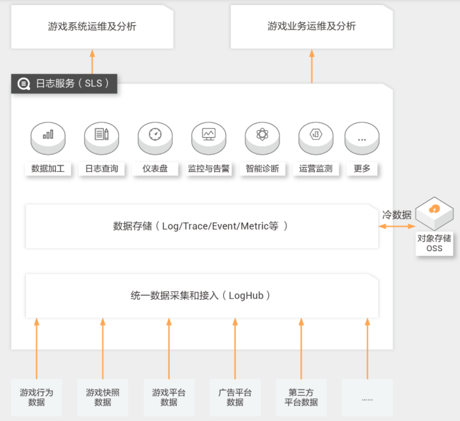Click the bottom ellipsis source box
The width and height of the screenshot is (460, 421).
pyautogui.click(x=367, y=398)
